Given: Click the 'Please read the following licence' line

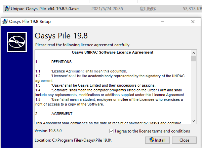Looking at the screenshot, I should tap(82, 45).
